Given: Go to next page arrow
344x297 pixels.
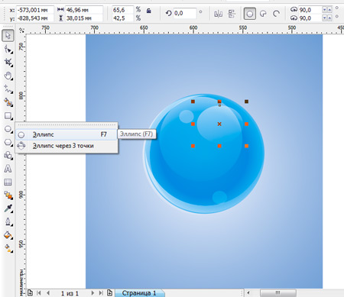Looking at the screenshot, I should pyautogui.click(x=92, y=293).
